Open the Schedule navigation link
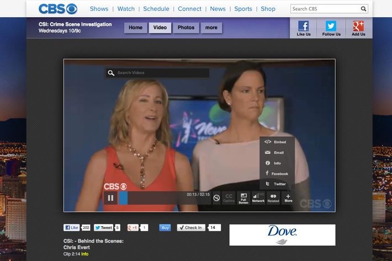Viewport: 392px width, 261px height. tap(156, 9)
